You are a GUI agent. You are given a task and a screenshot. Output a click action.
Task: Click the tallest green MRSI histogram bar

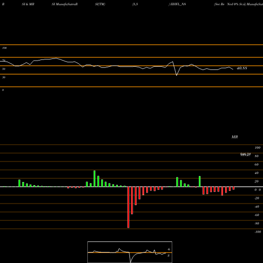pyautogui.click(x=95, y=179)
